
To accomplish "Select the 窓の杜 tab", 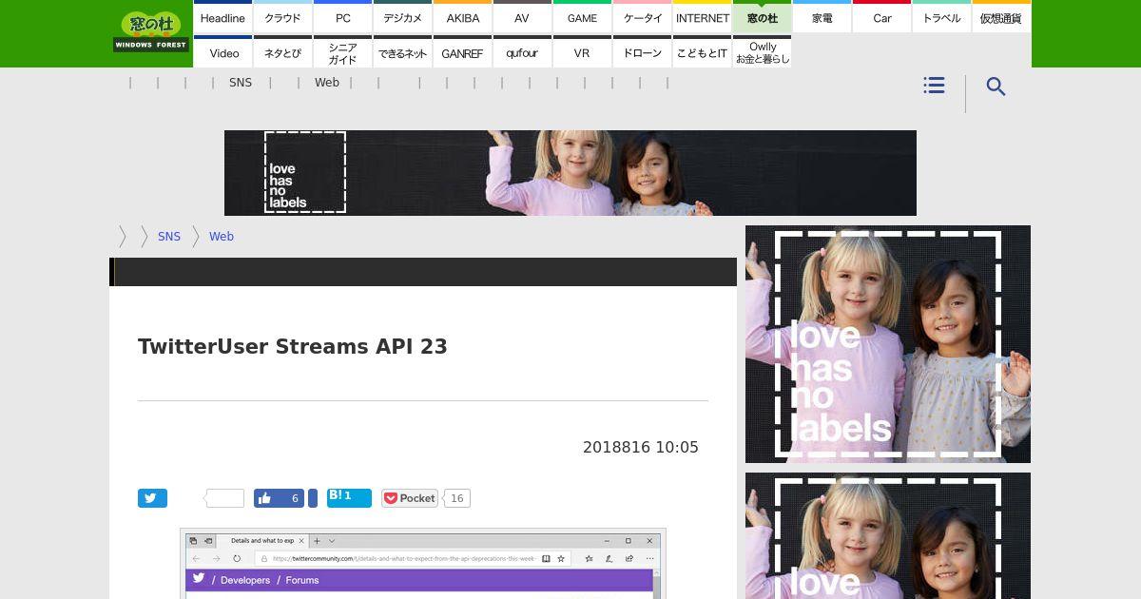I will [x=762, y=17].
